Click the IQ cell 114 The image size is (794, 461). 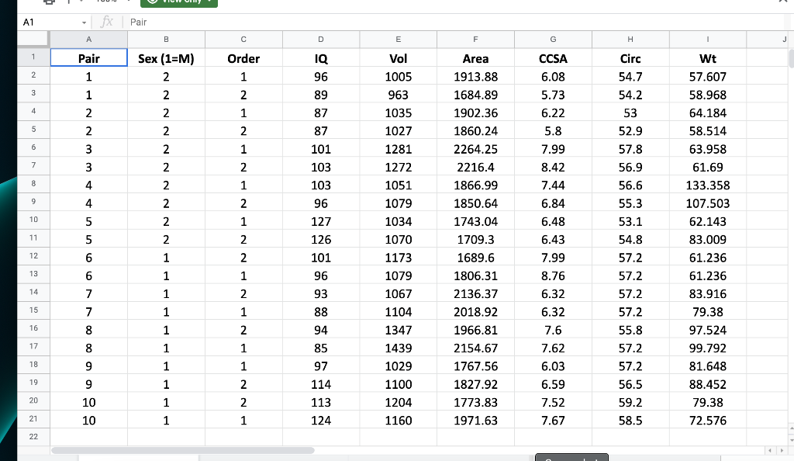click(321, 384)
